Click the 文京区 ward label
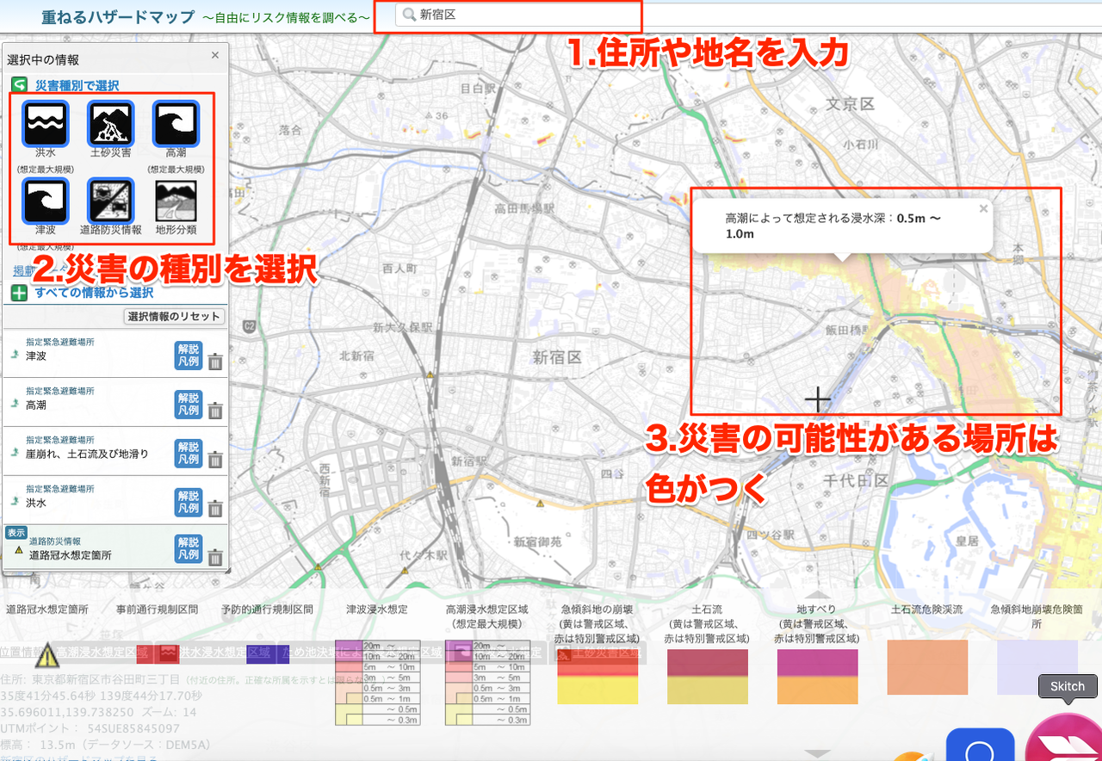The height and width of the screenshot is (761, 1102). pyautogui.click(x=850, y=104)
